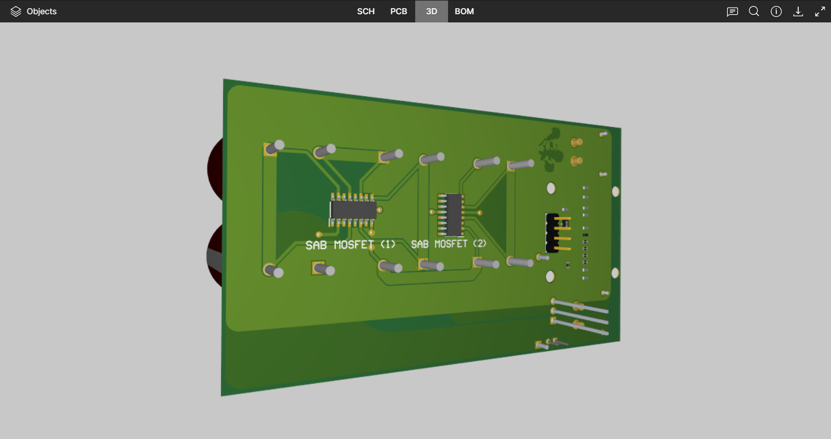
Task: Switch to the BOM tab
Action: pos(464,11)
